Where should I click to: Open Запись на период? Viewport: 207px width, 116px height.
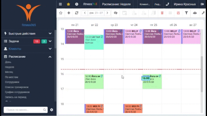pos(16,97)
